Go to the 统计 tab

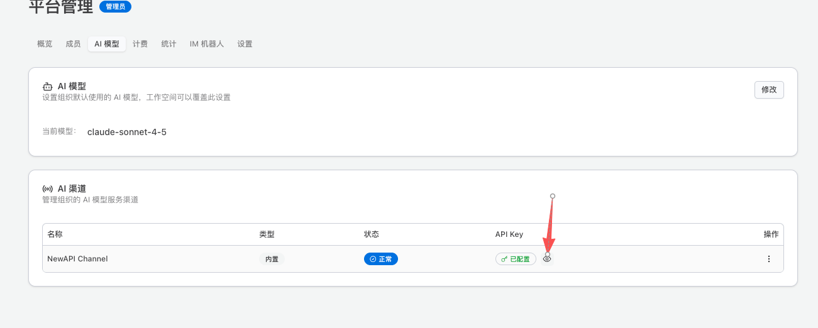169,44
